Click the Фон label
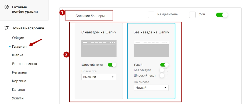The height and width of the screenshot is (104, 243). pyautogui.click(x=202, y=14)
